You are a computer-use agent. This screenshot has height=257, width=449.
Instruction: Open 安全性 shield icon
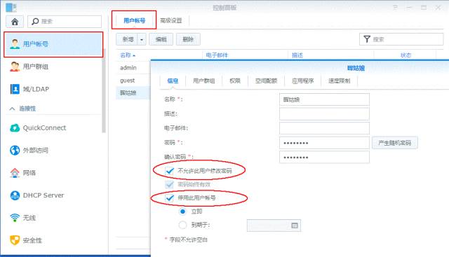[15, 240]
